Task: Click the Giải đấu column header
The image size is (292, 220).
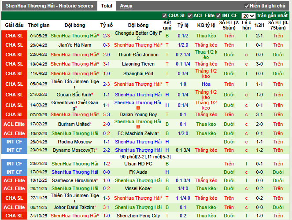Action: point(15,25)
